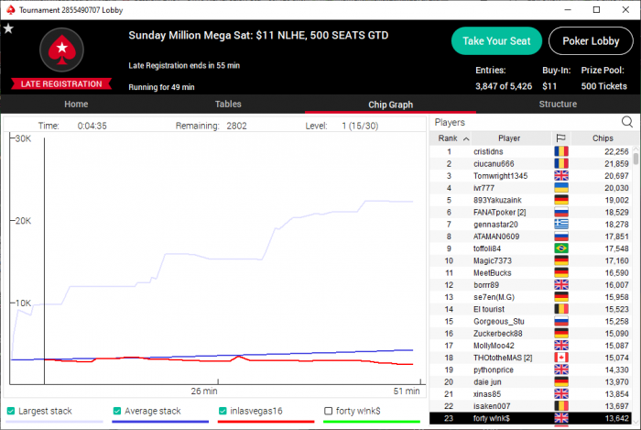Select player se7en(M.G) row
This screenshot has width=641, height=430.
pos(530,297)
